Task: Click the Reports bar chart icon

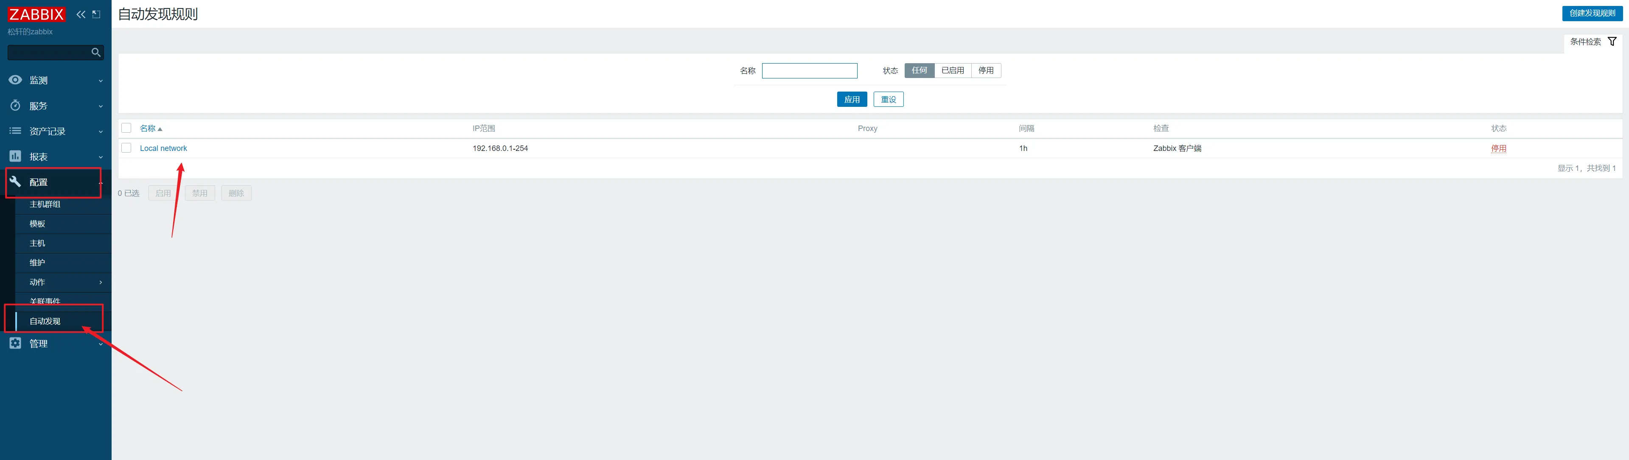Action: tap(15, 156)
